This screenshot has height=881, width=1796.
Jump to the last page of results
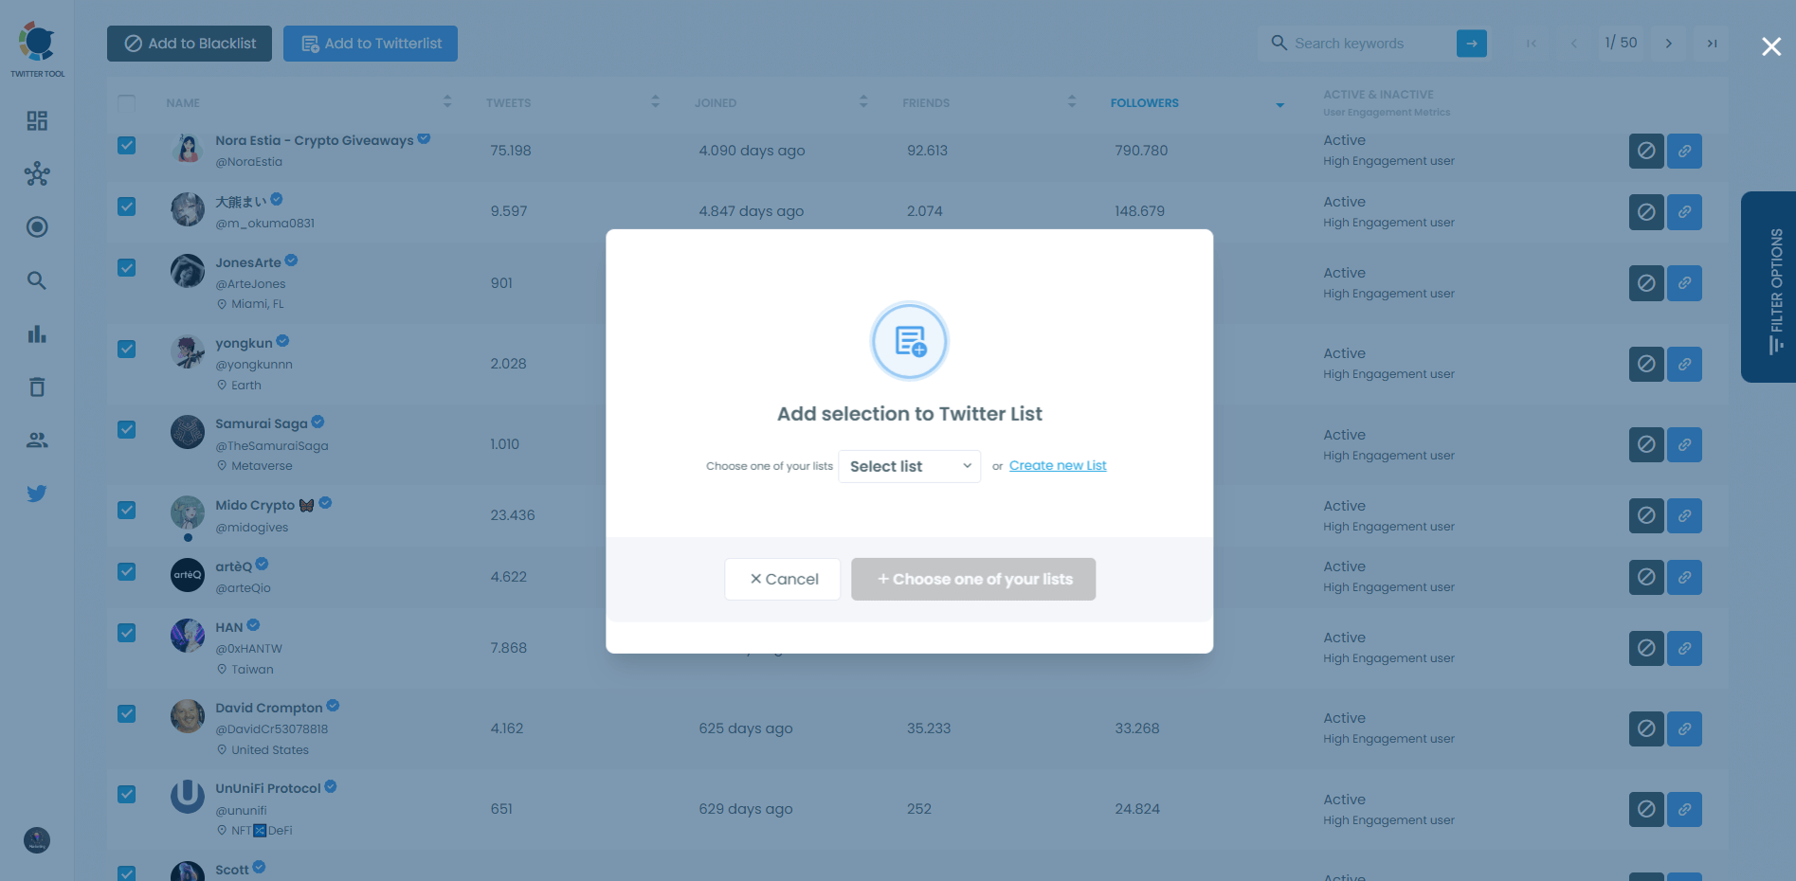(x=1712, y=44)
